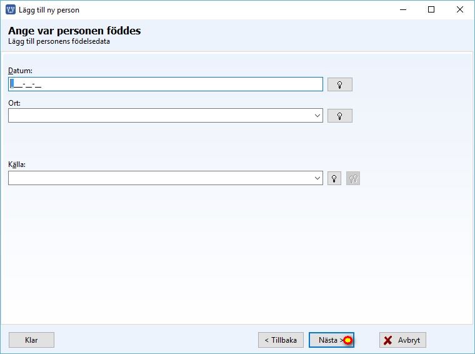475x354 pixels.
Task: Click the app icon in the title bar
Action: coord(11,10)
